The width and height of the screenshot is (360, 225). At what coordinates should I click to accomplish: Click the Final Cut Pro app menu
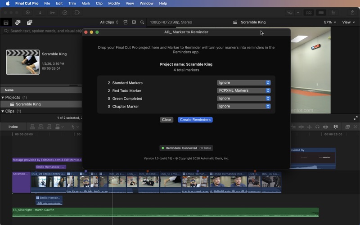tap(27, 3)
